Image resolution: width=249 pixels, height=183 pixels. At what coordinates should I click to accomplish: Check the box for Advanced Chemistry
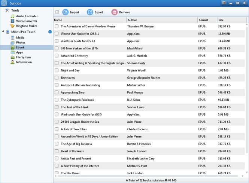pos(57,56)
